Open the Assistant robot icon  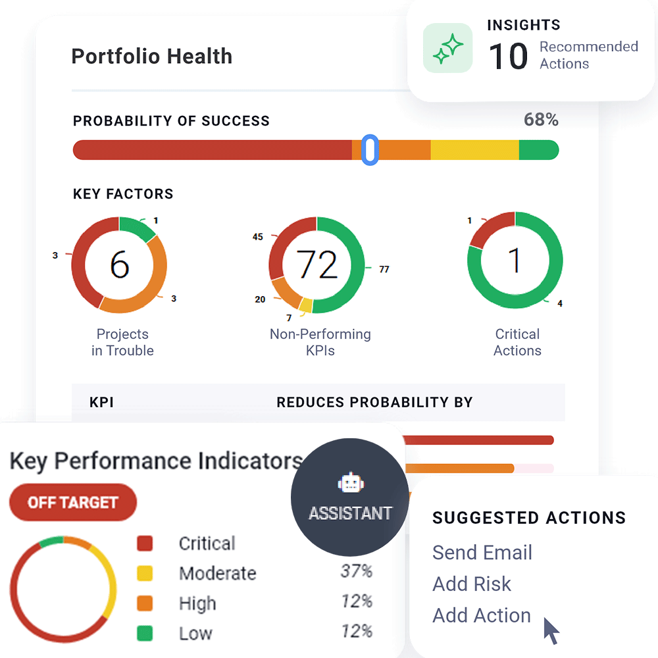tap(351, 482)
